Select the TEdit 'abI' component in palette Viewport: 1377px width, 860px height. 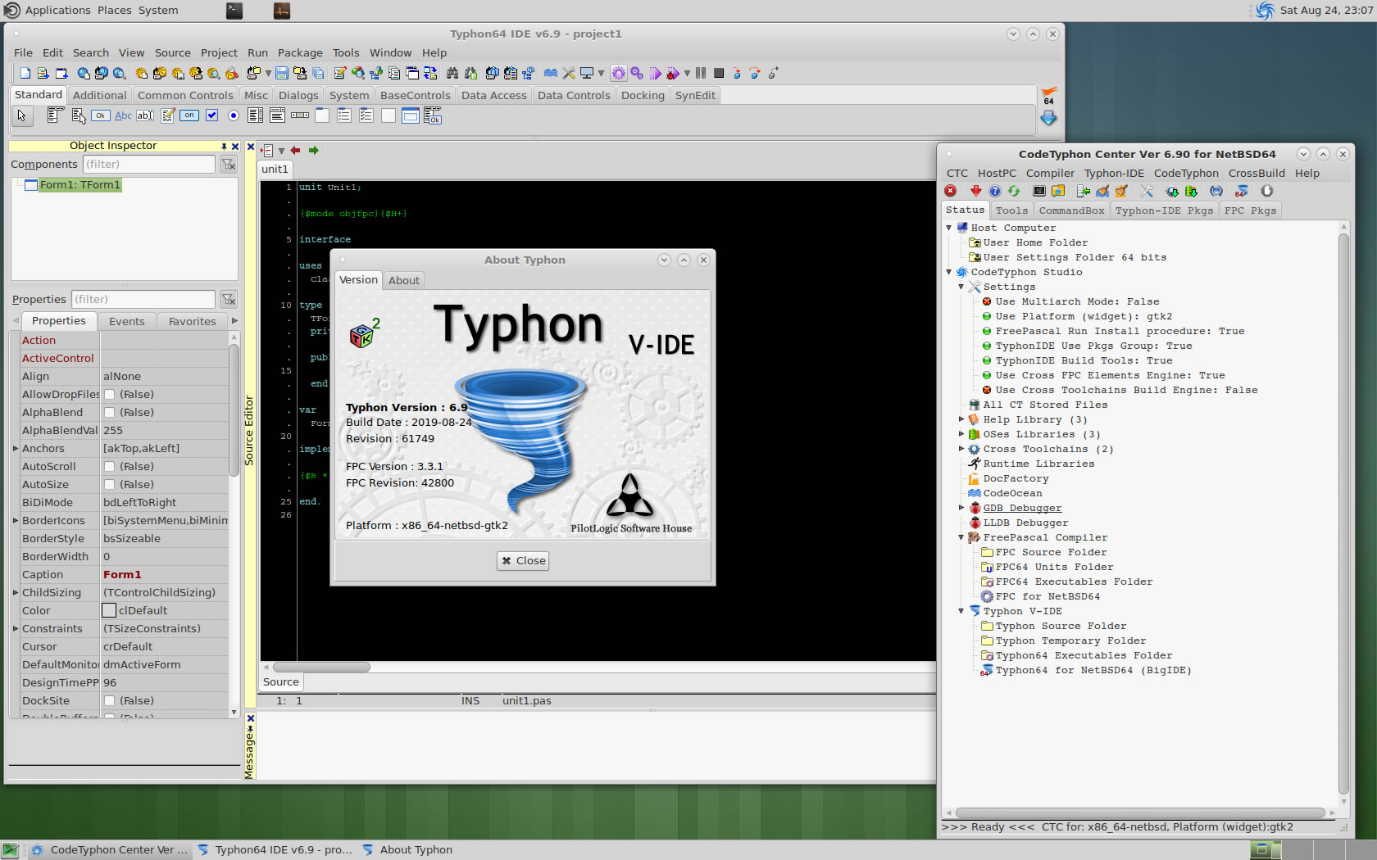coord(145,115)
